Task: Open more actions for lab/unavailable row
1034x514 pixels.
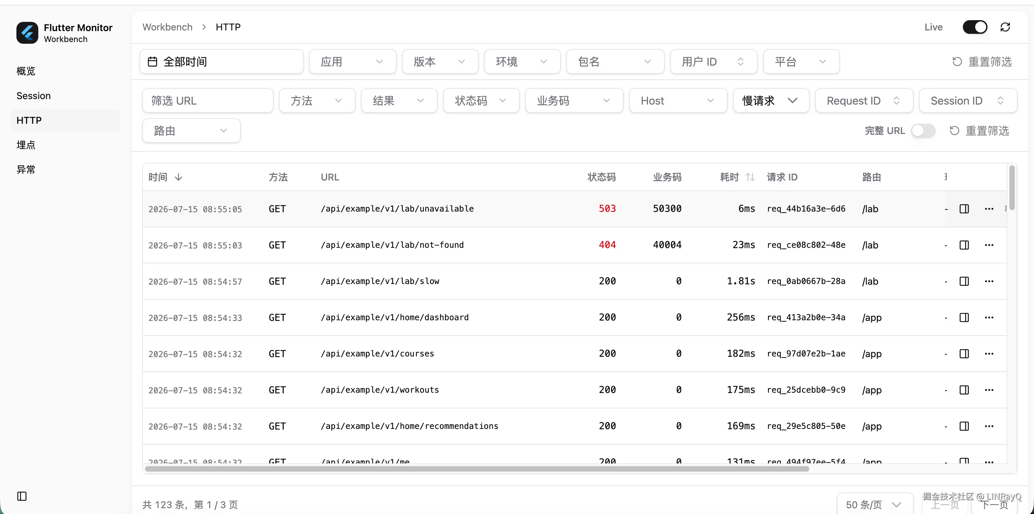Action: pyautogui.click(x=989, y=209)
